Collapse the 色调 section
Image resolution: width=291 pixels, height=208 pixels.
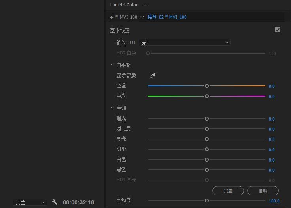pyautogui.click(x=113, y=108)
